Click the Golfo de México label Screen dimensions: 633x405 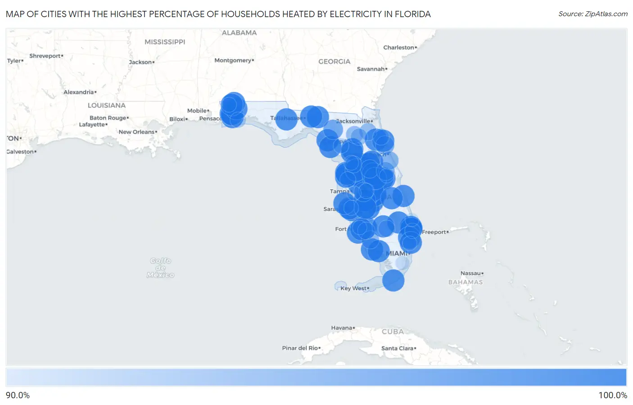coord(161,268)
